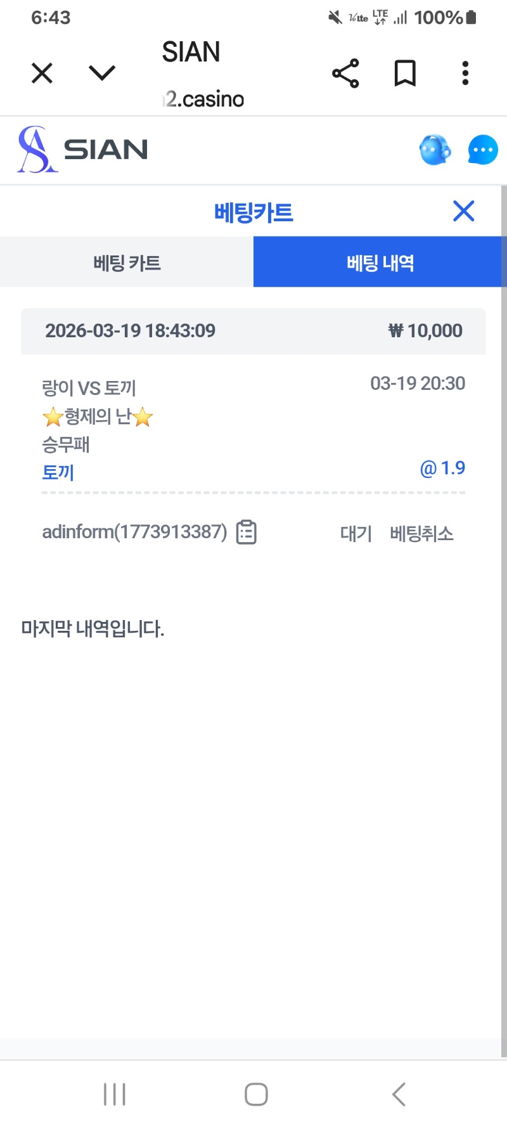Image resolution: width=507 pixels, height=1131 pixels.
Task: Open the blue support agent icon
Action: pyautogui.click(x=435, y=150)
